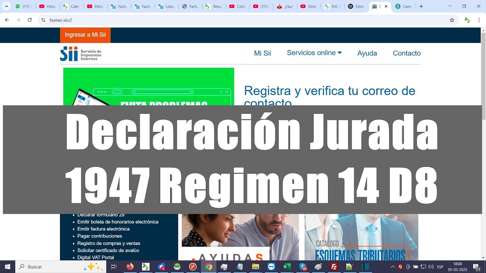This screenshot has width=486, height=273.
Task: Open the notification center with 23 badge
Action: tap(477, 267)
